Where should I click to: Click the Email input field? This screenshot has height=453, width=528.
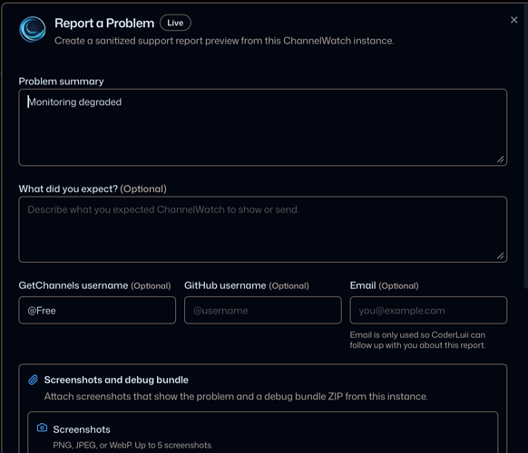tap(428, 311)
